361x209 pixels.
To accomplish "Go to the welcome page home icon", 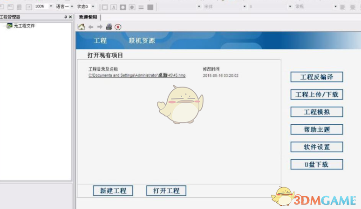I will (81, 27).
